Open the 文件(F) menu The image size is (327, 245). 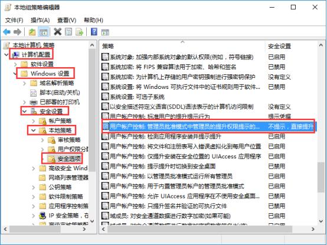14,20
